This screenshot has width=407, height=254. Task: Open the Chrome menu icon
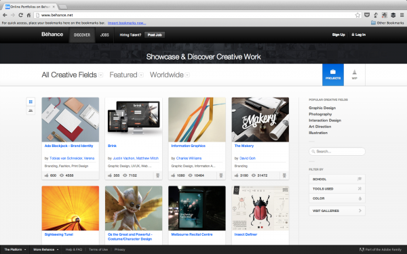pyautogui.click(x=402, y=15)
